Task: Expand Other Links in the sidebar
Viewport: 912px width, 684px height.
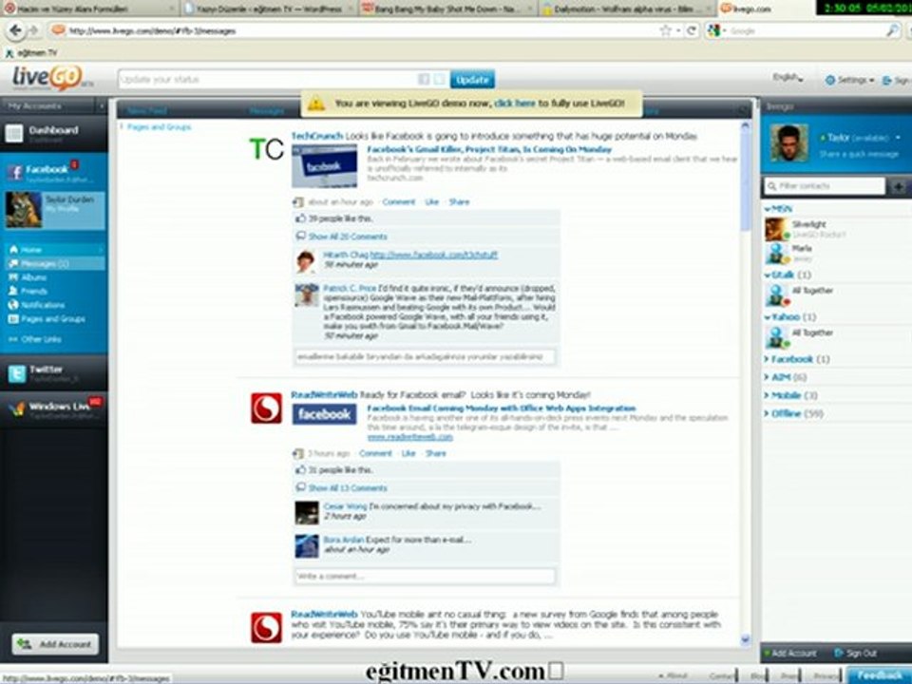Action: point(41,339)
